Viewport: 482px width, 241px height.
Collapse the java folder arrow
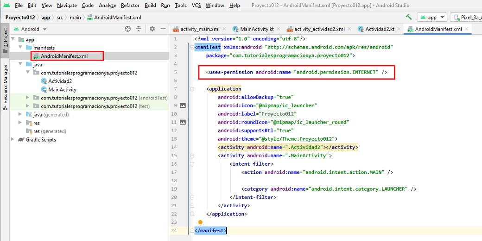coord(20,64)
